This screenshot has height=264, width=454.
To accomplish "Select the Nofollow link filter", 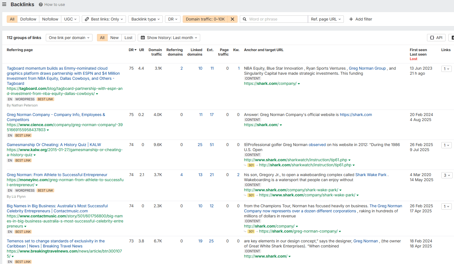I will pyautogui.click(x=50, y=19).
